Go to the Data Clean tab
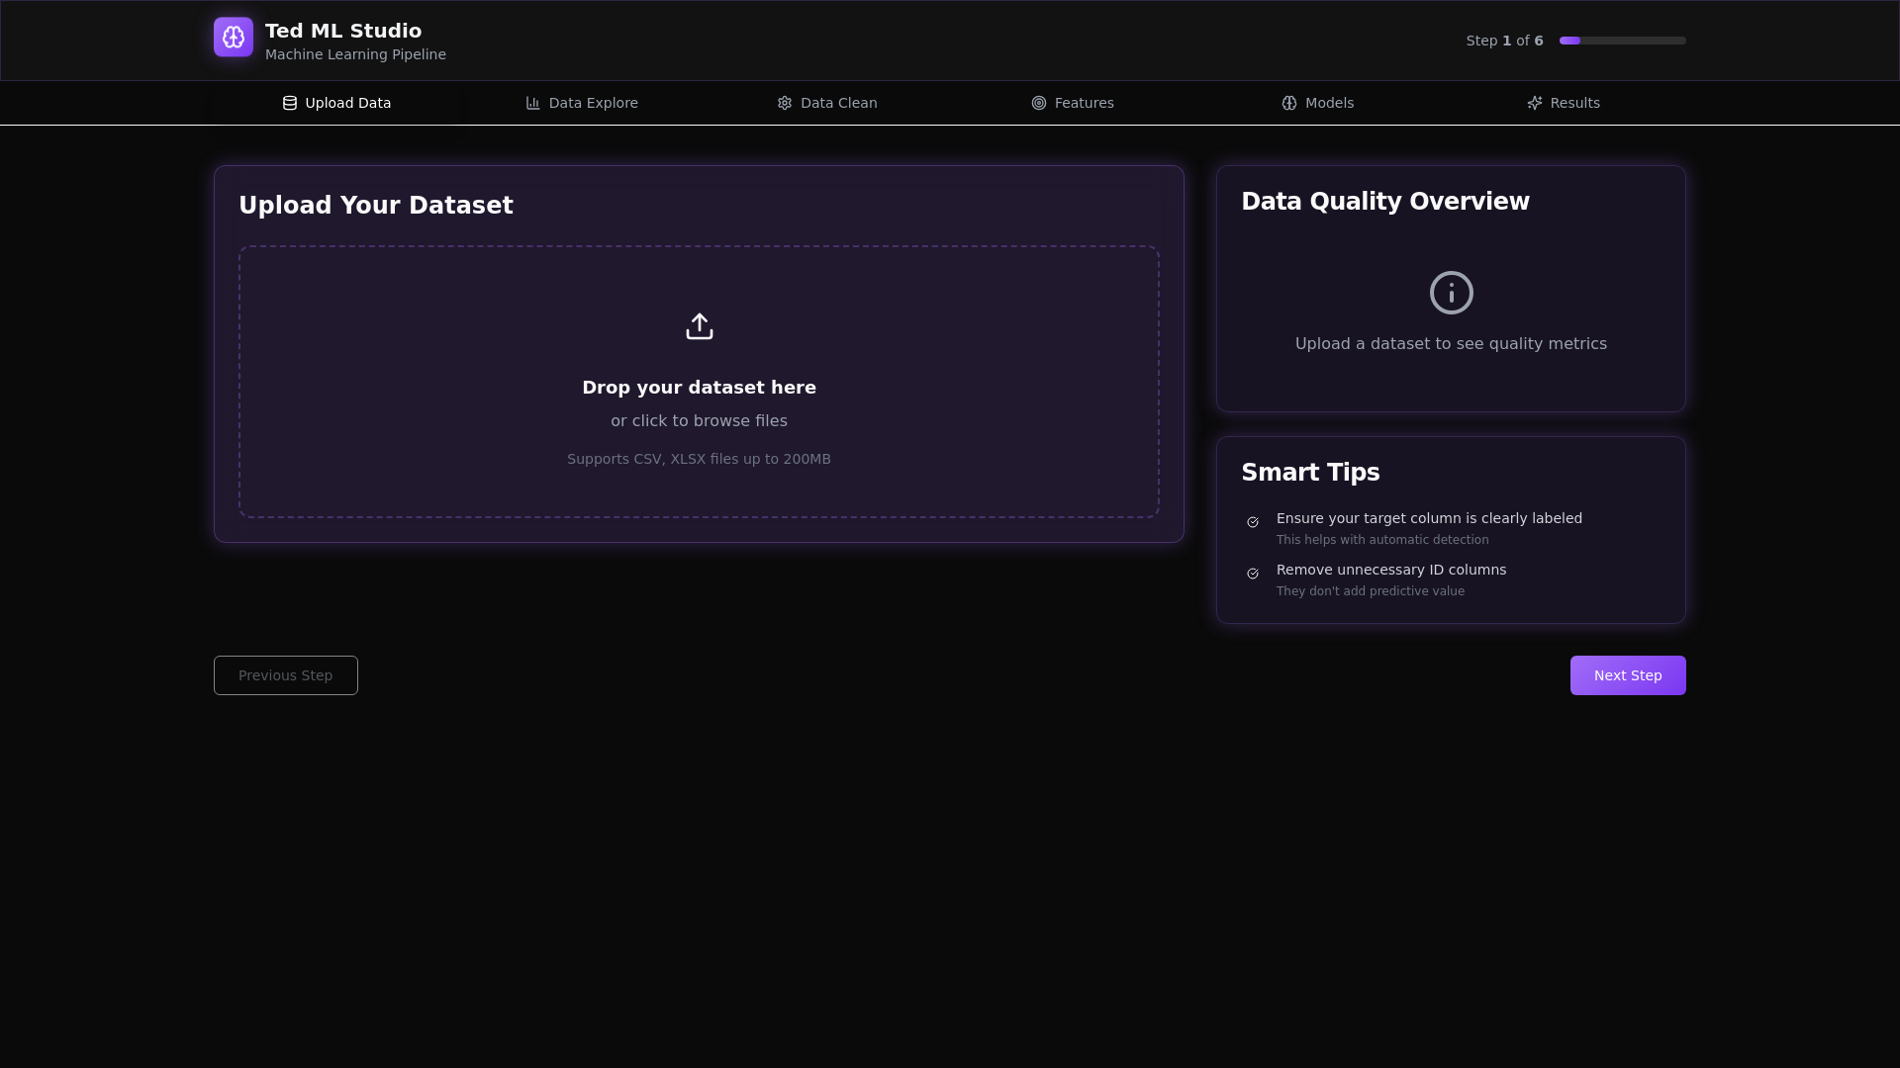 coord(827,103)
